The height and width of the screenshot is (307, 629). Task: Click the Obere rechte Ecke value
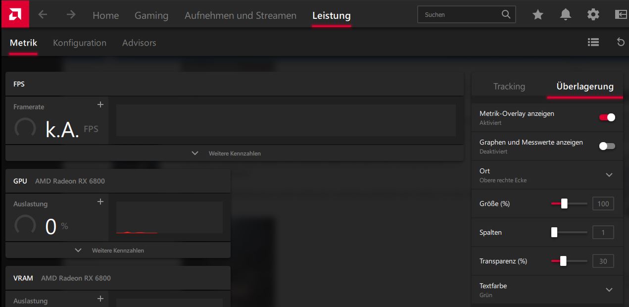click(x=503, y=180)
